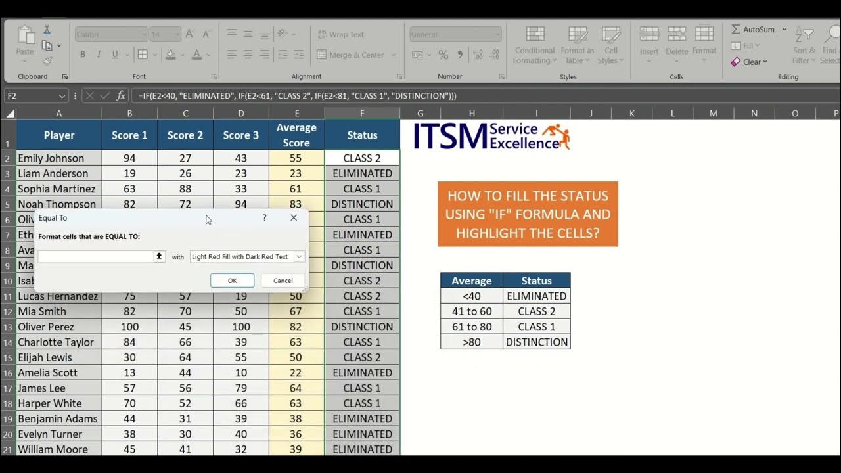This screenshot has height=473, width=841.
Task: Click Increase Decimal icon
Action: click(478, 55)
